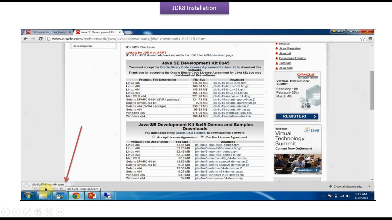The image size is (392, 220).
Task: Click the taskbar clock showing 8:11 AM
Action: 361,196
